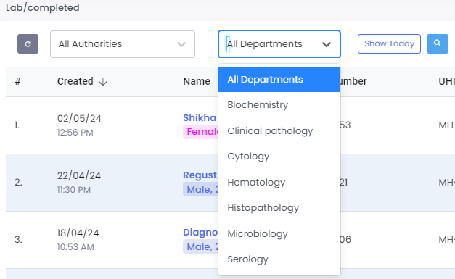Image resolution: width=455 pixels, height=279 pixels.
Task: Expand the All Authorities dropdown chevron
Action: 181,44
